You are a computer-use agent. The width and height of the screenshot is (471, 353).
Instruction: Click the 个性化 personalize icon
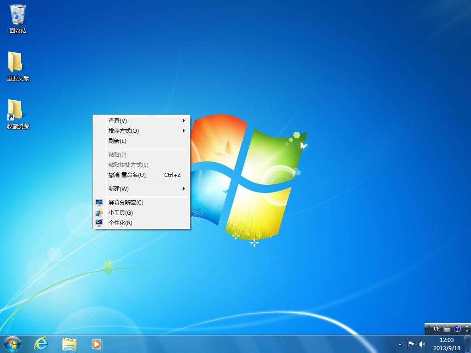[99, 223]
